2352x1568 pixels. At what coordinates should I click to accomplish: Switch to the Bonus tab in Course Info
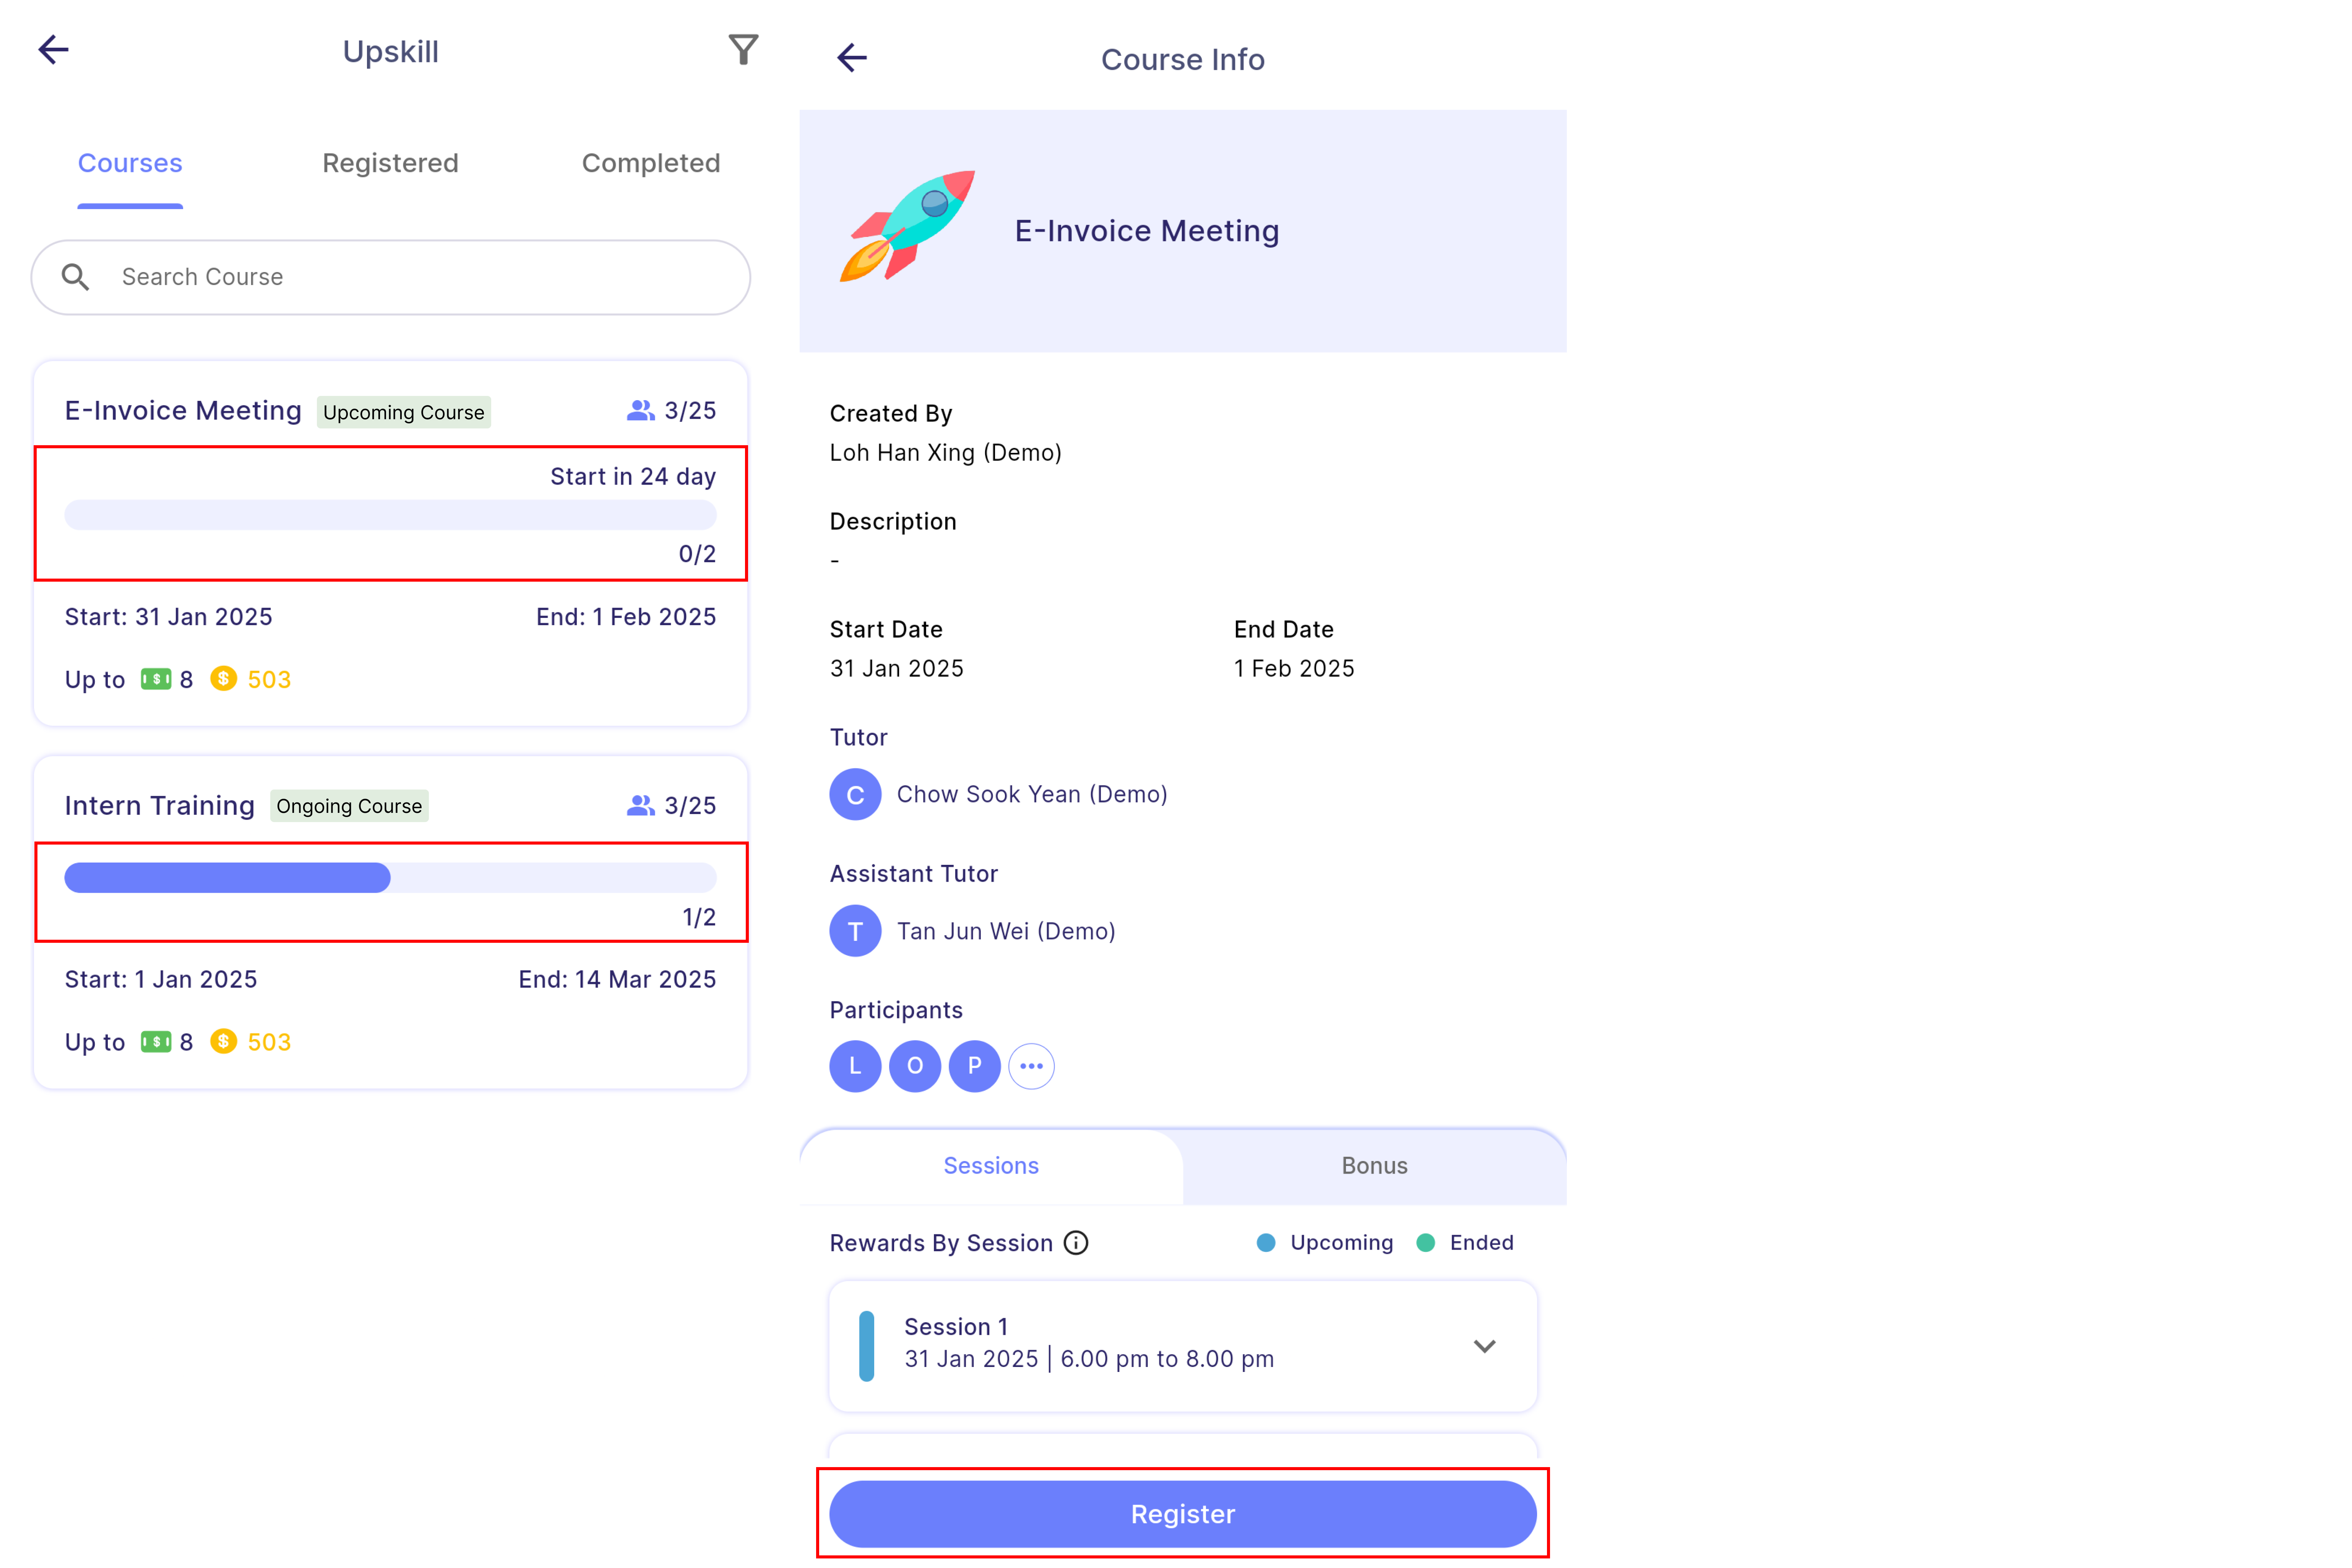1375,1164
